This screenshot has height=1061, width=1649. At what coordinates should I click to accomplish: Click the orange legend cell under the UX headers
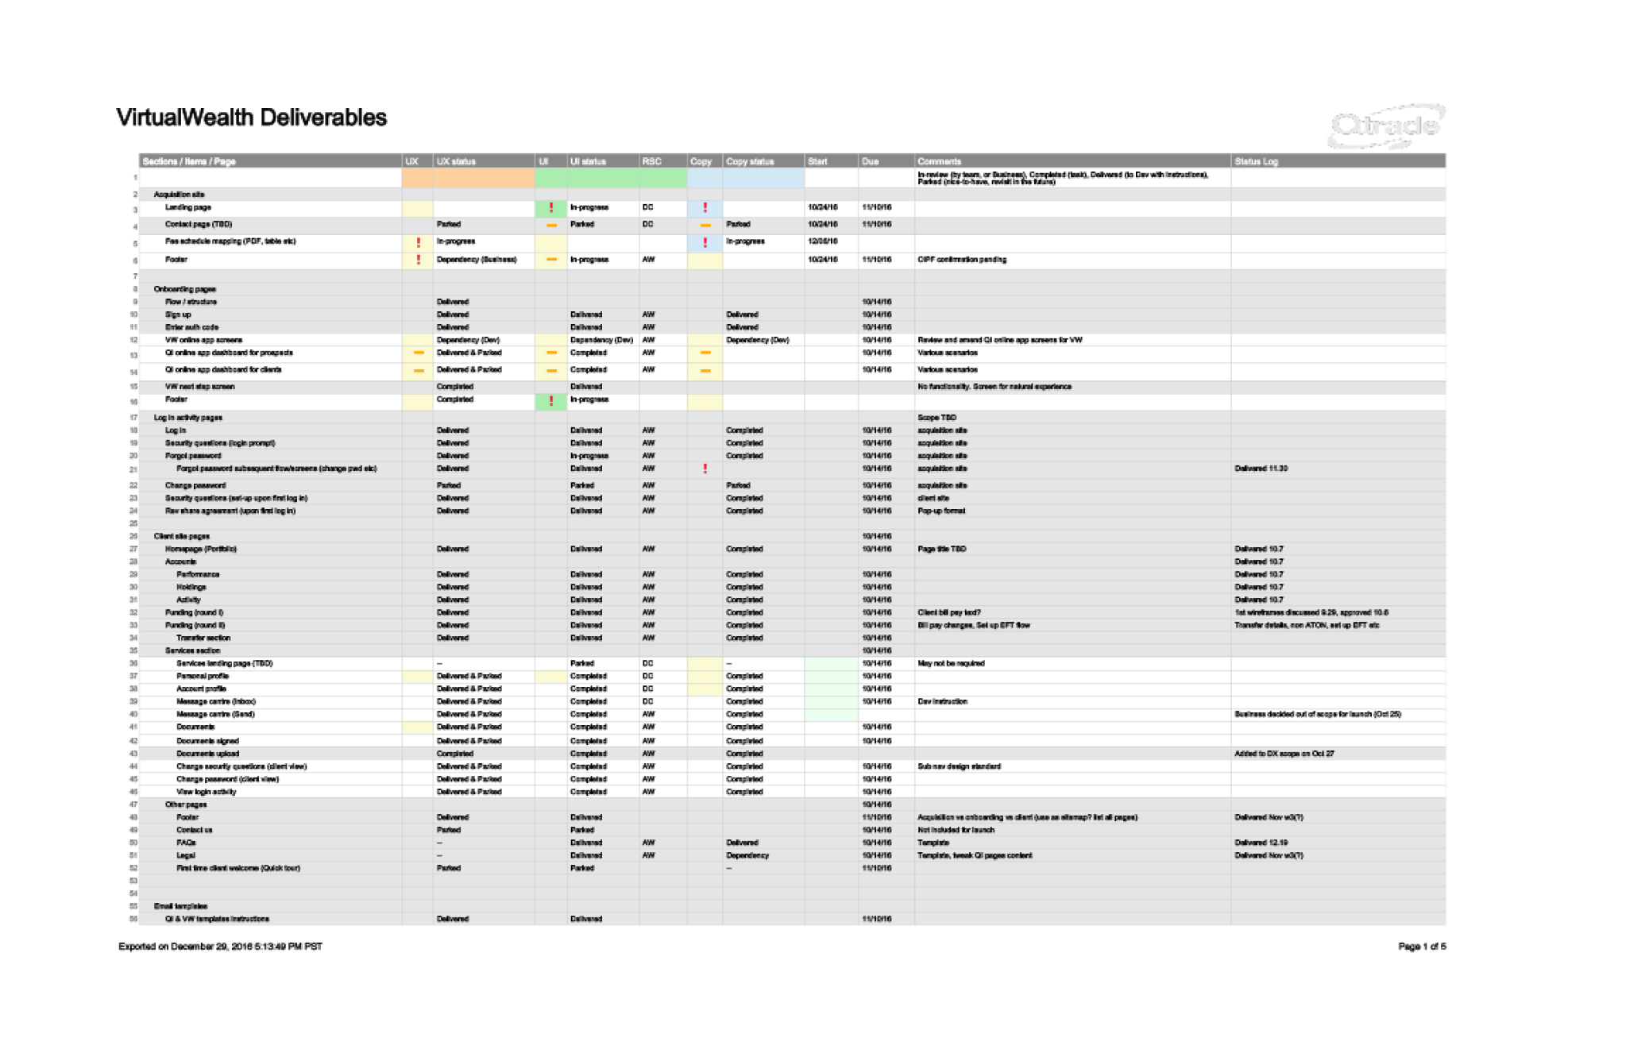point(468,178)
